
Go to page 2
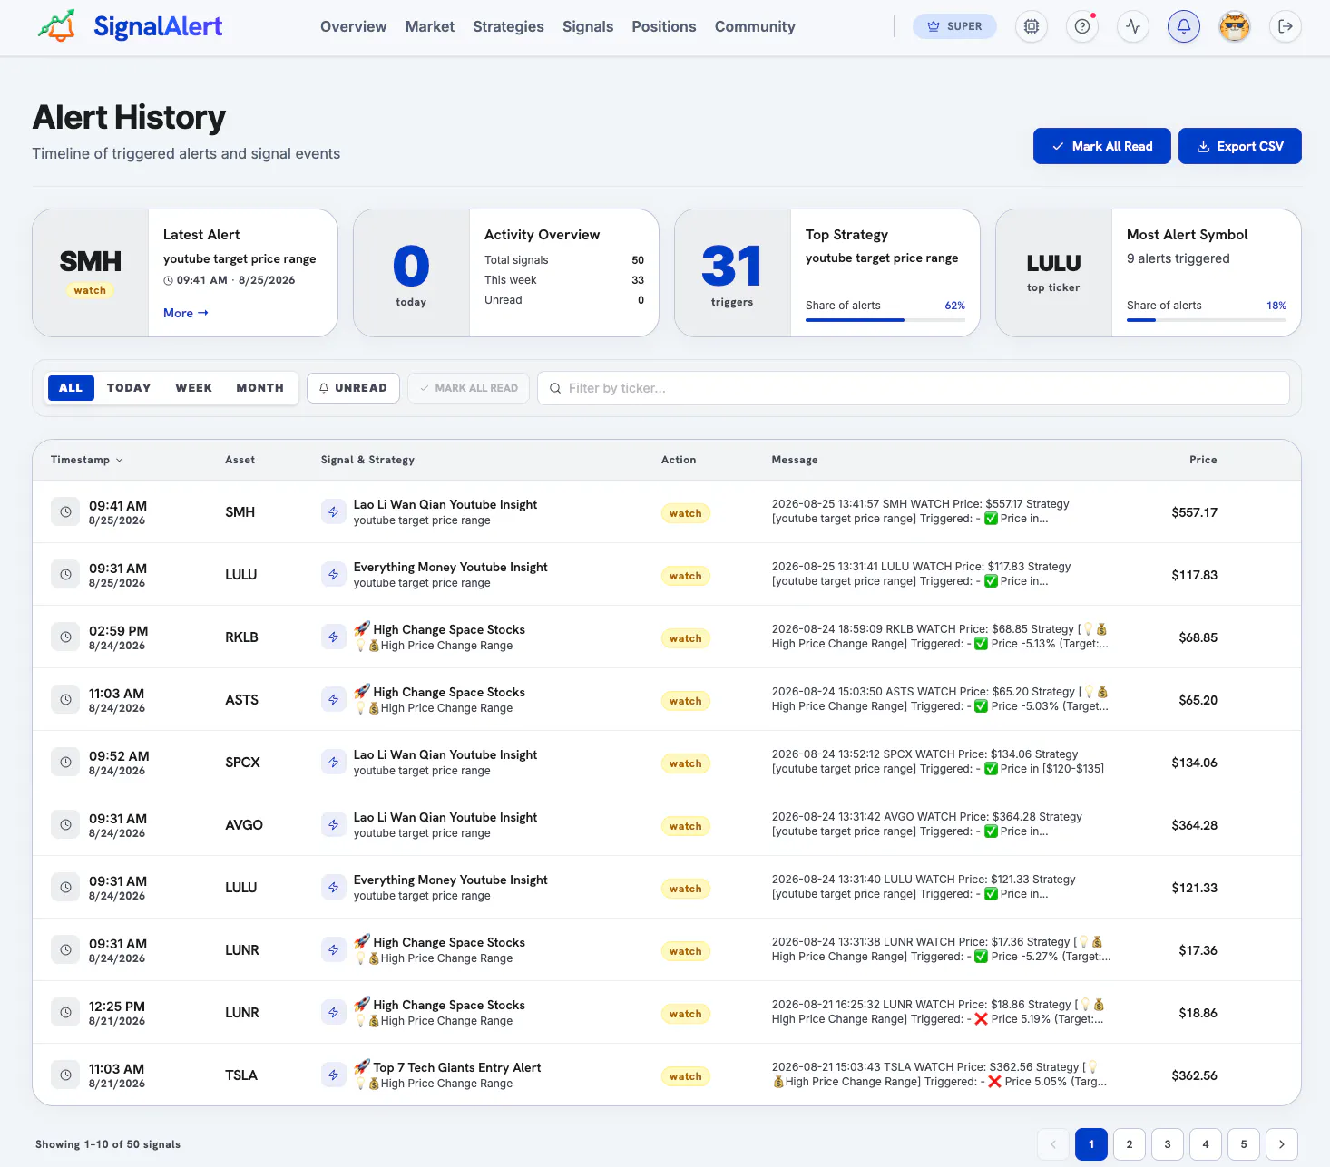click(x=1130, y=1144)
